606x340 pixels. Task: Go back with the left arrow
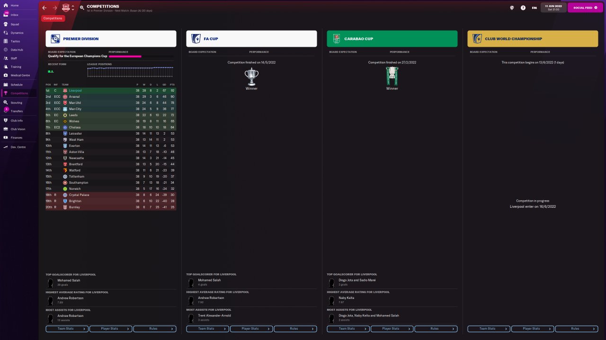(45, 8)
